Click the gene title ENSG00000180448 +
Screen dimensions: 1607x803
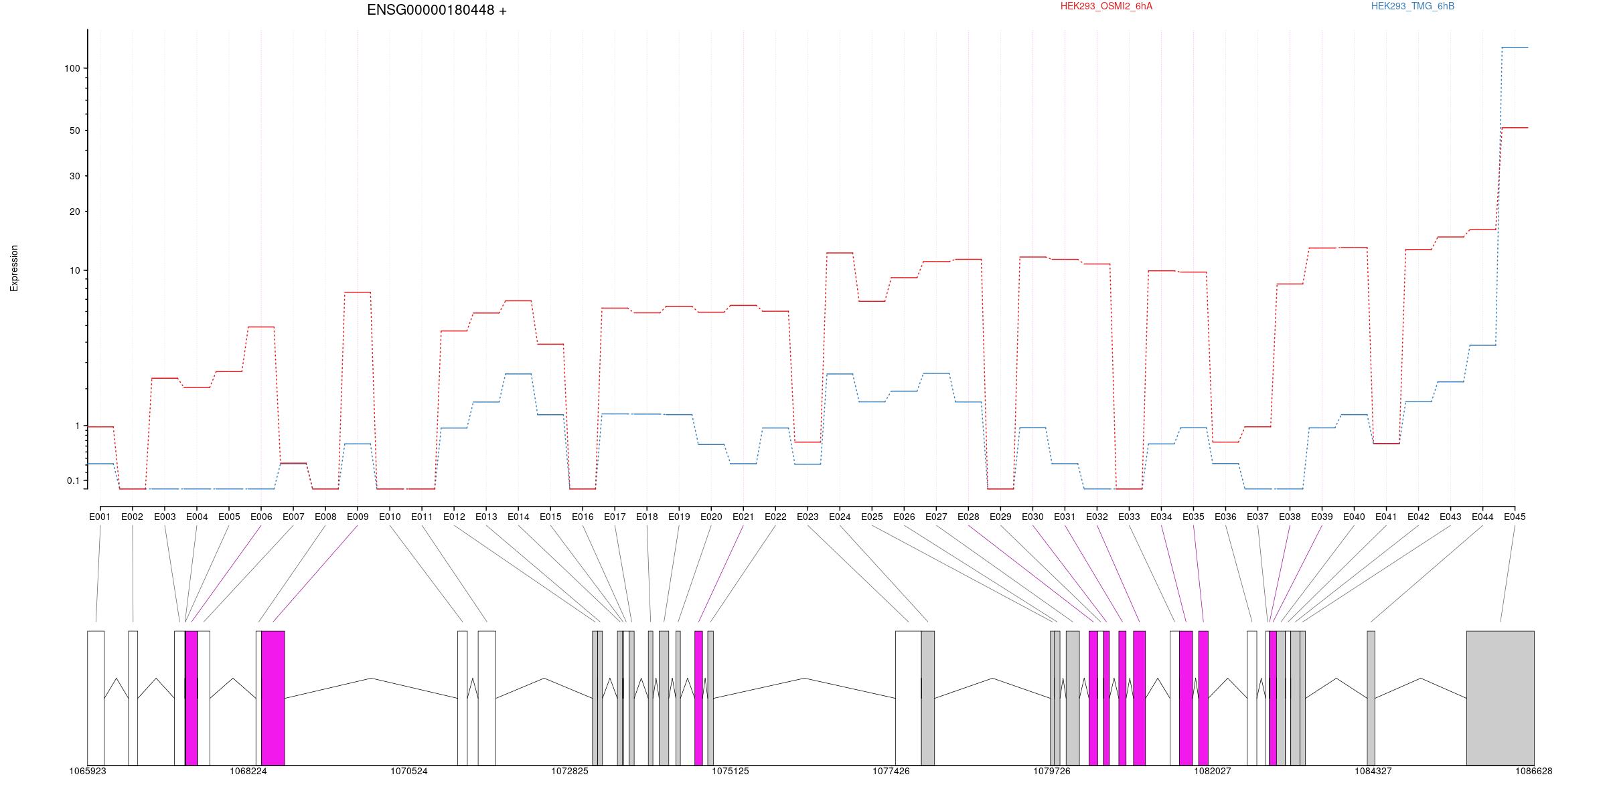(437, 10)
